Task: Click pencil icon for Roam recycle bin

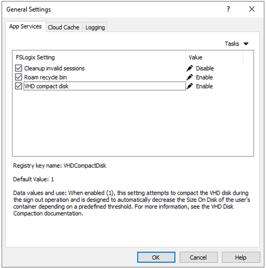Action: [x=190, y=77]
